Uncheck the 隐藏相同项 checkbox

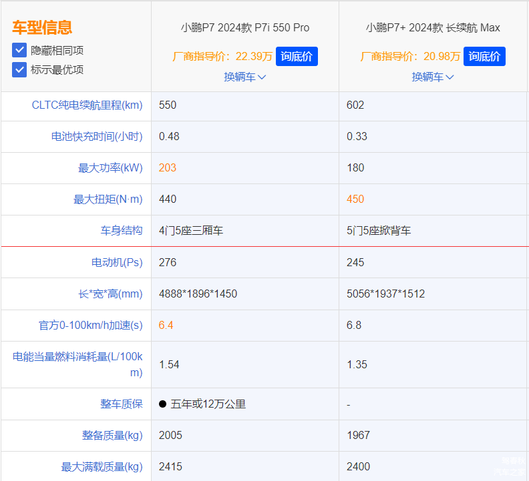19,50
